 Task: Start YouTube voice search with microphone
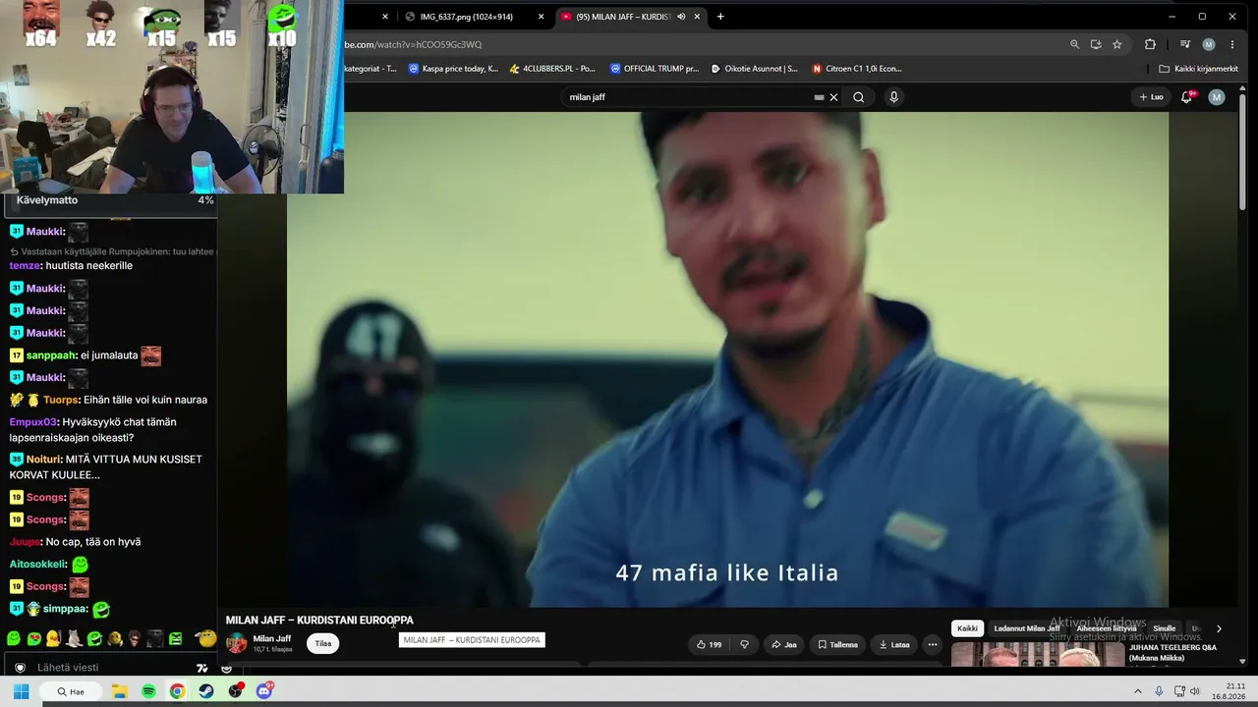coord(893,97)
